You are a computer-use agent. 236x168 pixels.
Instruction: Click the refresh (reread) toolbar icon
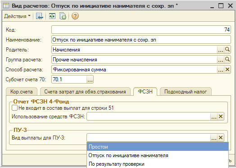point(52,16)
